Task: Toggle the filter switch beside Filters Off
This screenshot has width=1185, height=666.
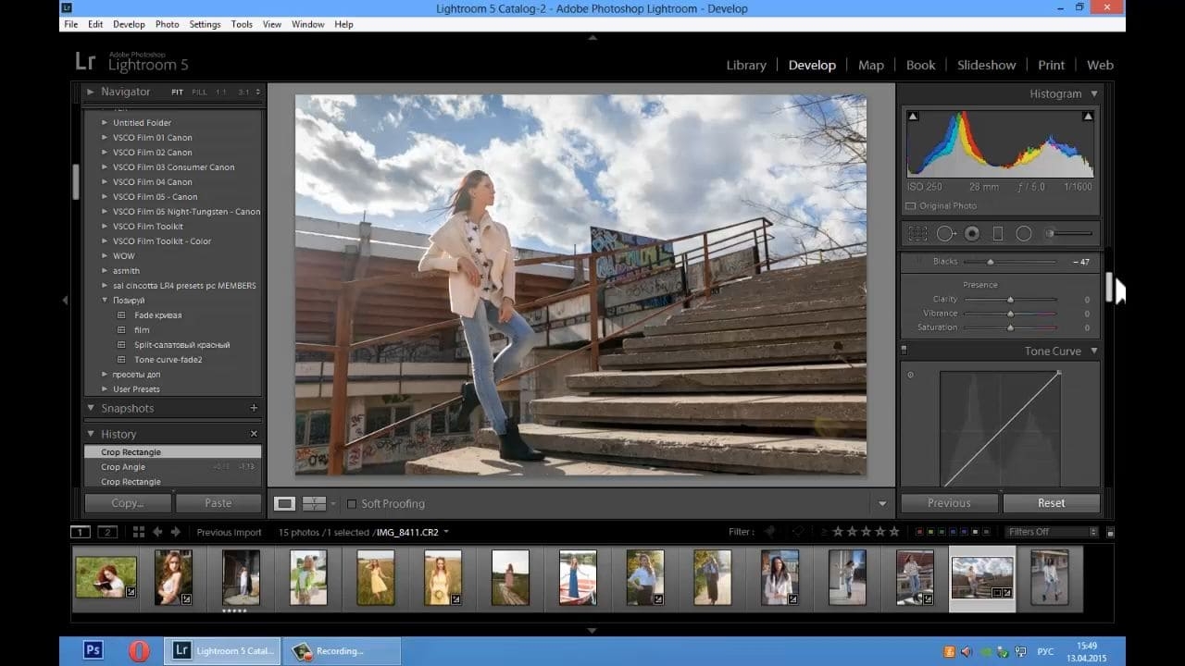Action: pyautogui.click(x=1110, y=532)
